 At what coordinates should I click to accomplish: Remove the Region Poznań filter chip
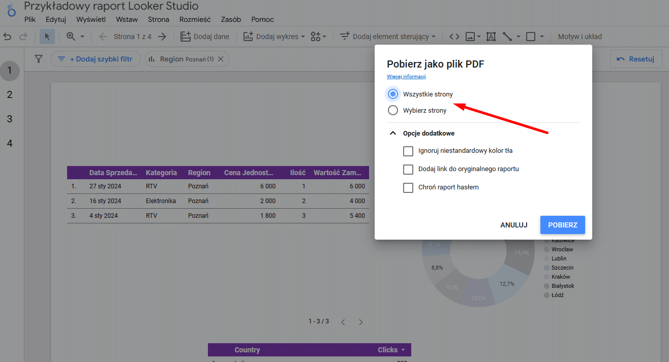coord(221,59)
